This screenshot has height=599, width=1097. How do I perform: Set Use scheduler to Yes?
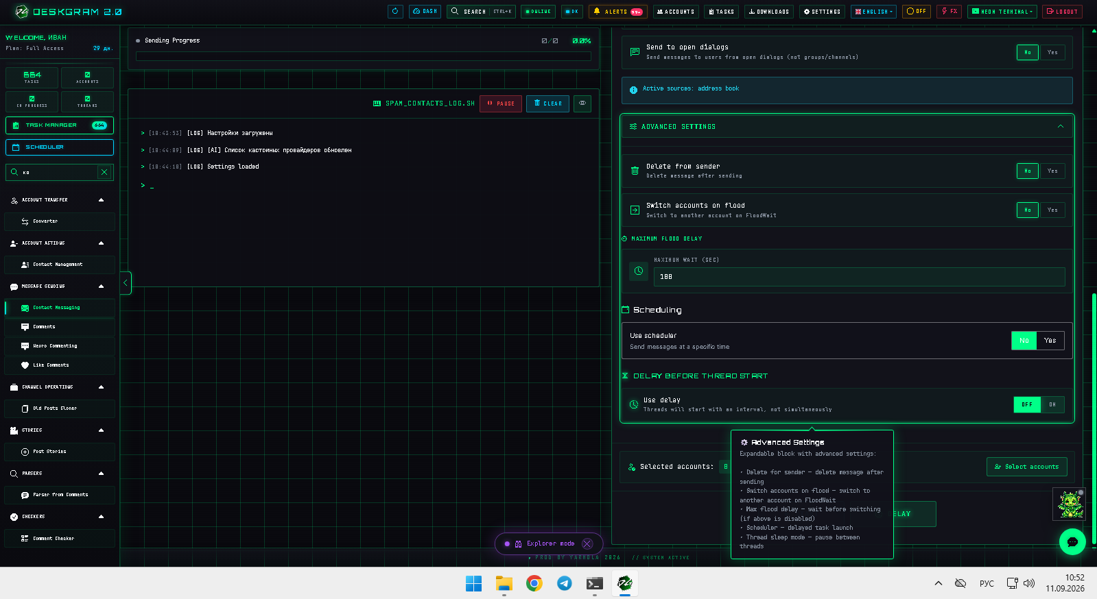(x=1050, y=341)
